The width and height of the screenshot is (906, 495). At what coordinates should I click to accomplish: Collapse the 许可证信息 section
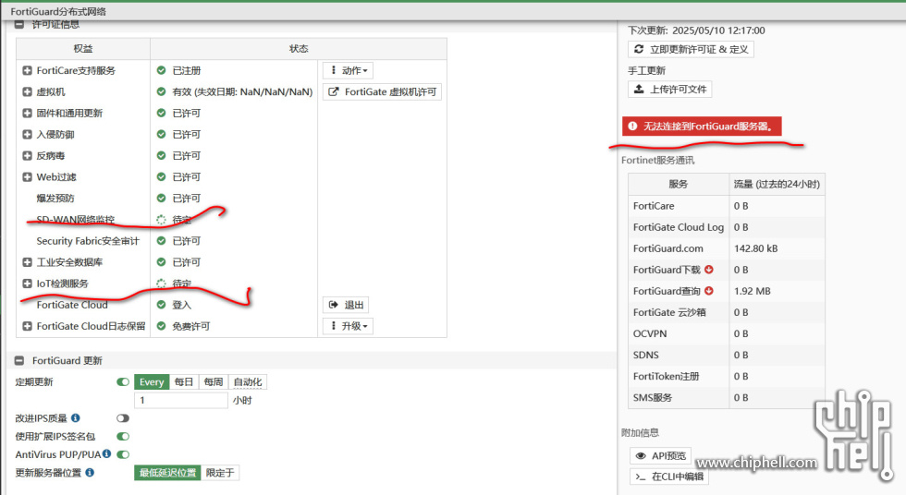(19, 24)
